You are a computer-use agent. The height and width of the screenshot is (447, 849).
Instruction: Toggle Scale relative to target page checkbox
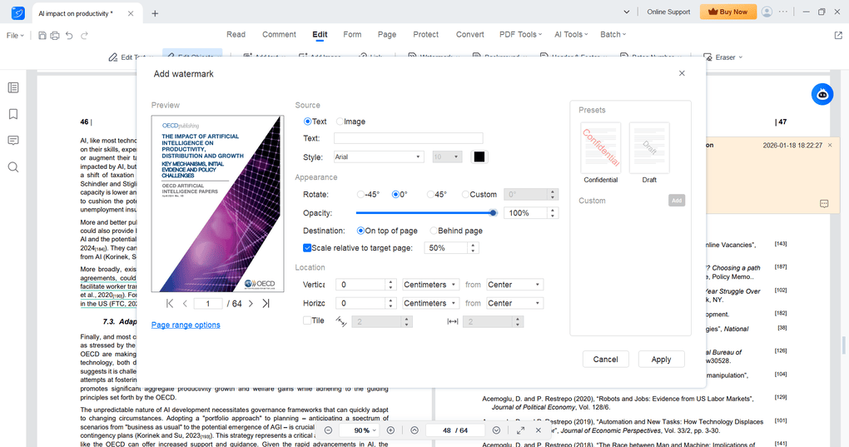(x=307, y=248)
